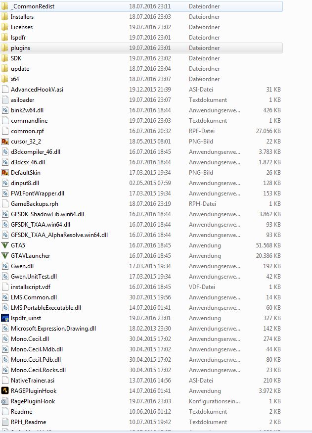312x433 pixels.
Task: Select the cursor_32_2 PNG image icon
Action: 5,142
